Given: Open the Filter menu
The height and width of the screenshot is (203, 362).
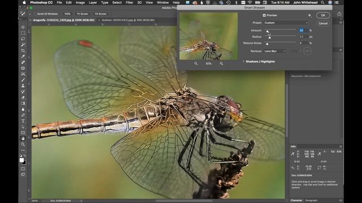Looking at the screenshot, I should (130, 2).
